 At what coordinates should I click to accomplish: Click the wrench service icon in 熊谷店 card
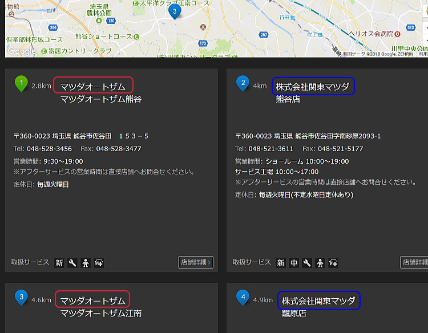click(x=307, y=263)
